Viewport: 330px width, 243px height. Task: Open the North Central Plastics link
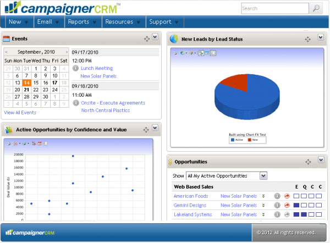pos(106,111)
